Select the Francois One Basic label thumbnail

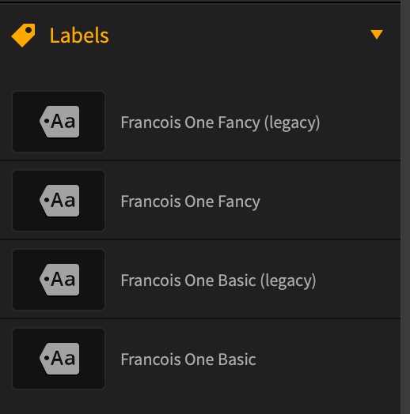(59, 359)
